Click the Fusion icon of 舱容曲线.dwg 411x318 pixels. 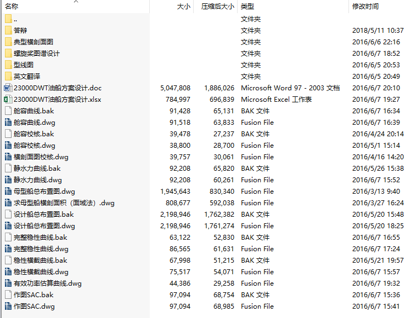8,123
